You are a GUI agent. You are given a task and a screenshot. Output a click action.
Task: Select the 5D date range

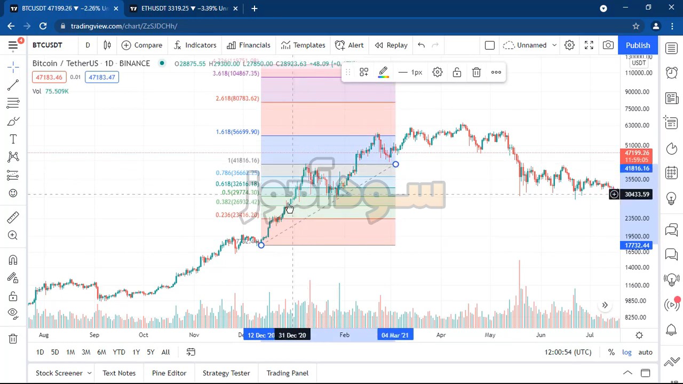55,352
